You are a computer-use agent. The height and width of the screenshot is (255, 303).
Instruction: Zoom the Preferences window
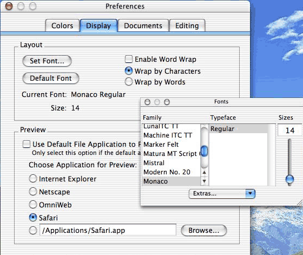[x=32, y=6]
